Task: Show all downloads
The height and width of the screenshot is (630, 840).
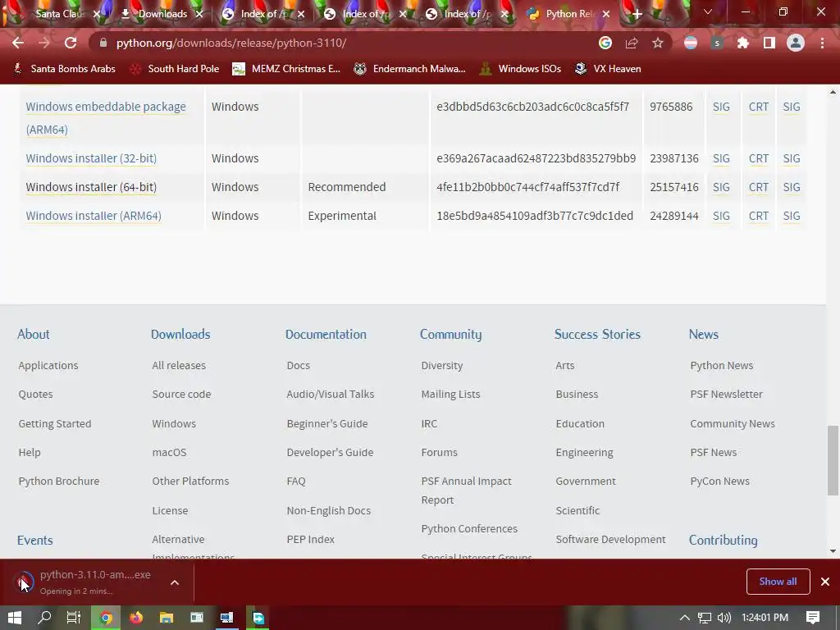Action: [778, 582]
